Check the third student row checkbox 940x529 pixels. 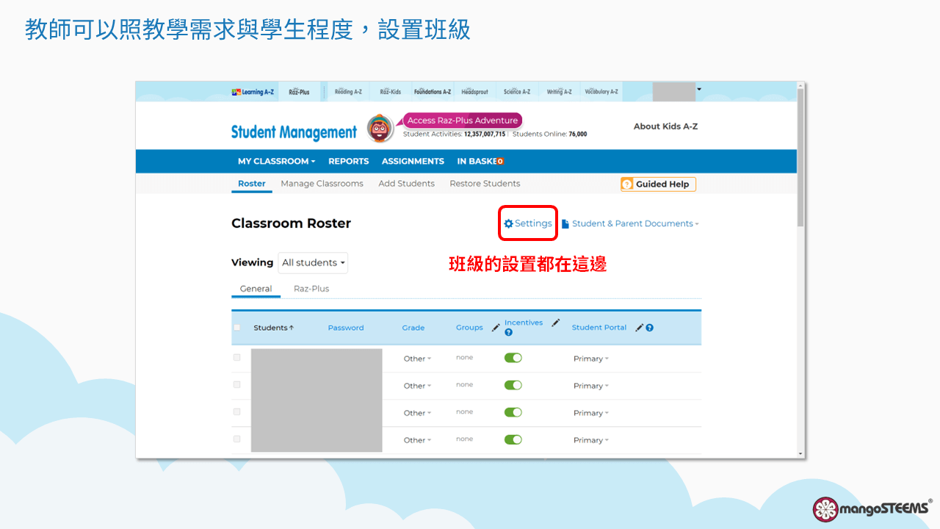[236, 412]
